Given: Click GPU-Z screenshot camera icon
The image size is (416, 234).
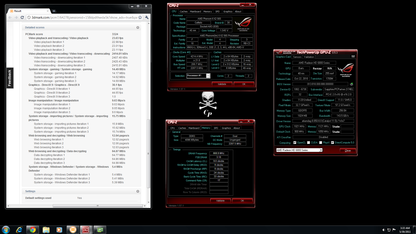Looking at the screenshot, I should click(x=353, y=56).
